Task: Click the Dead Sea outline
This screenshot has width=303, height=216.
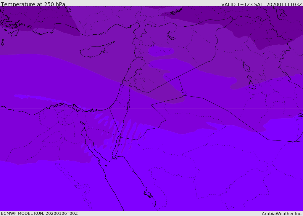Action: (128, 104)
